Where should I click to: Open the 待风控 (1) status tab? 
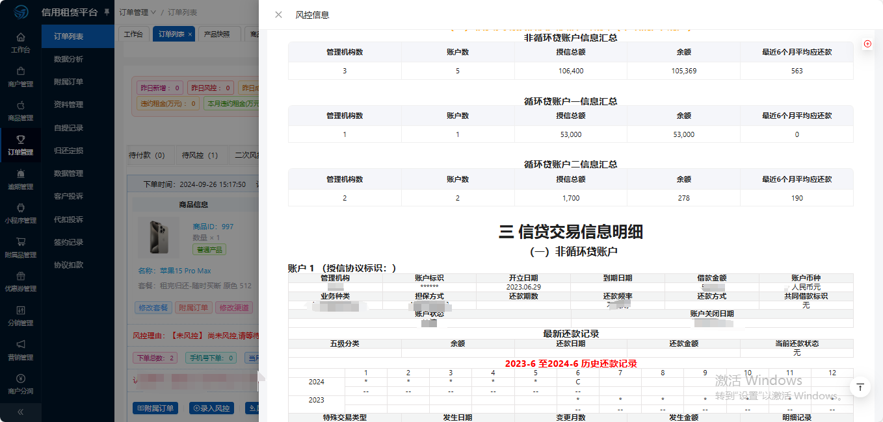[x=200, y=156]
